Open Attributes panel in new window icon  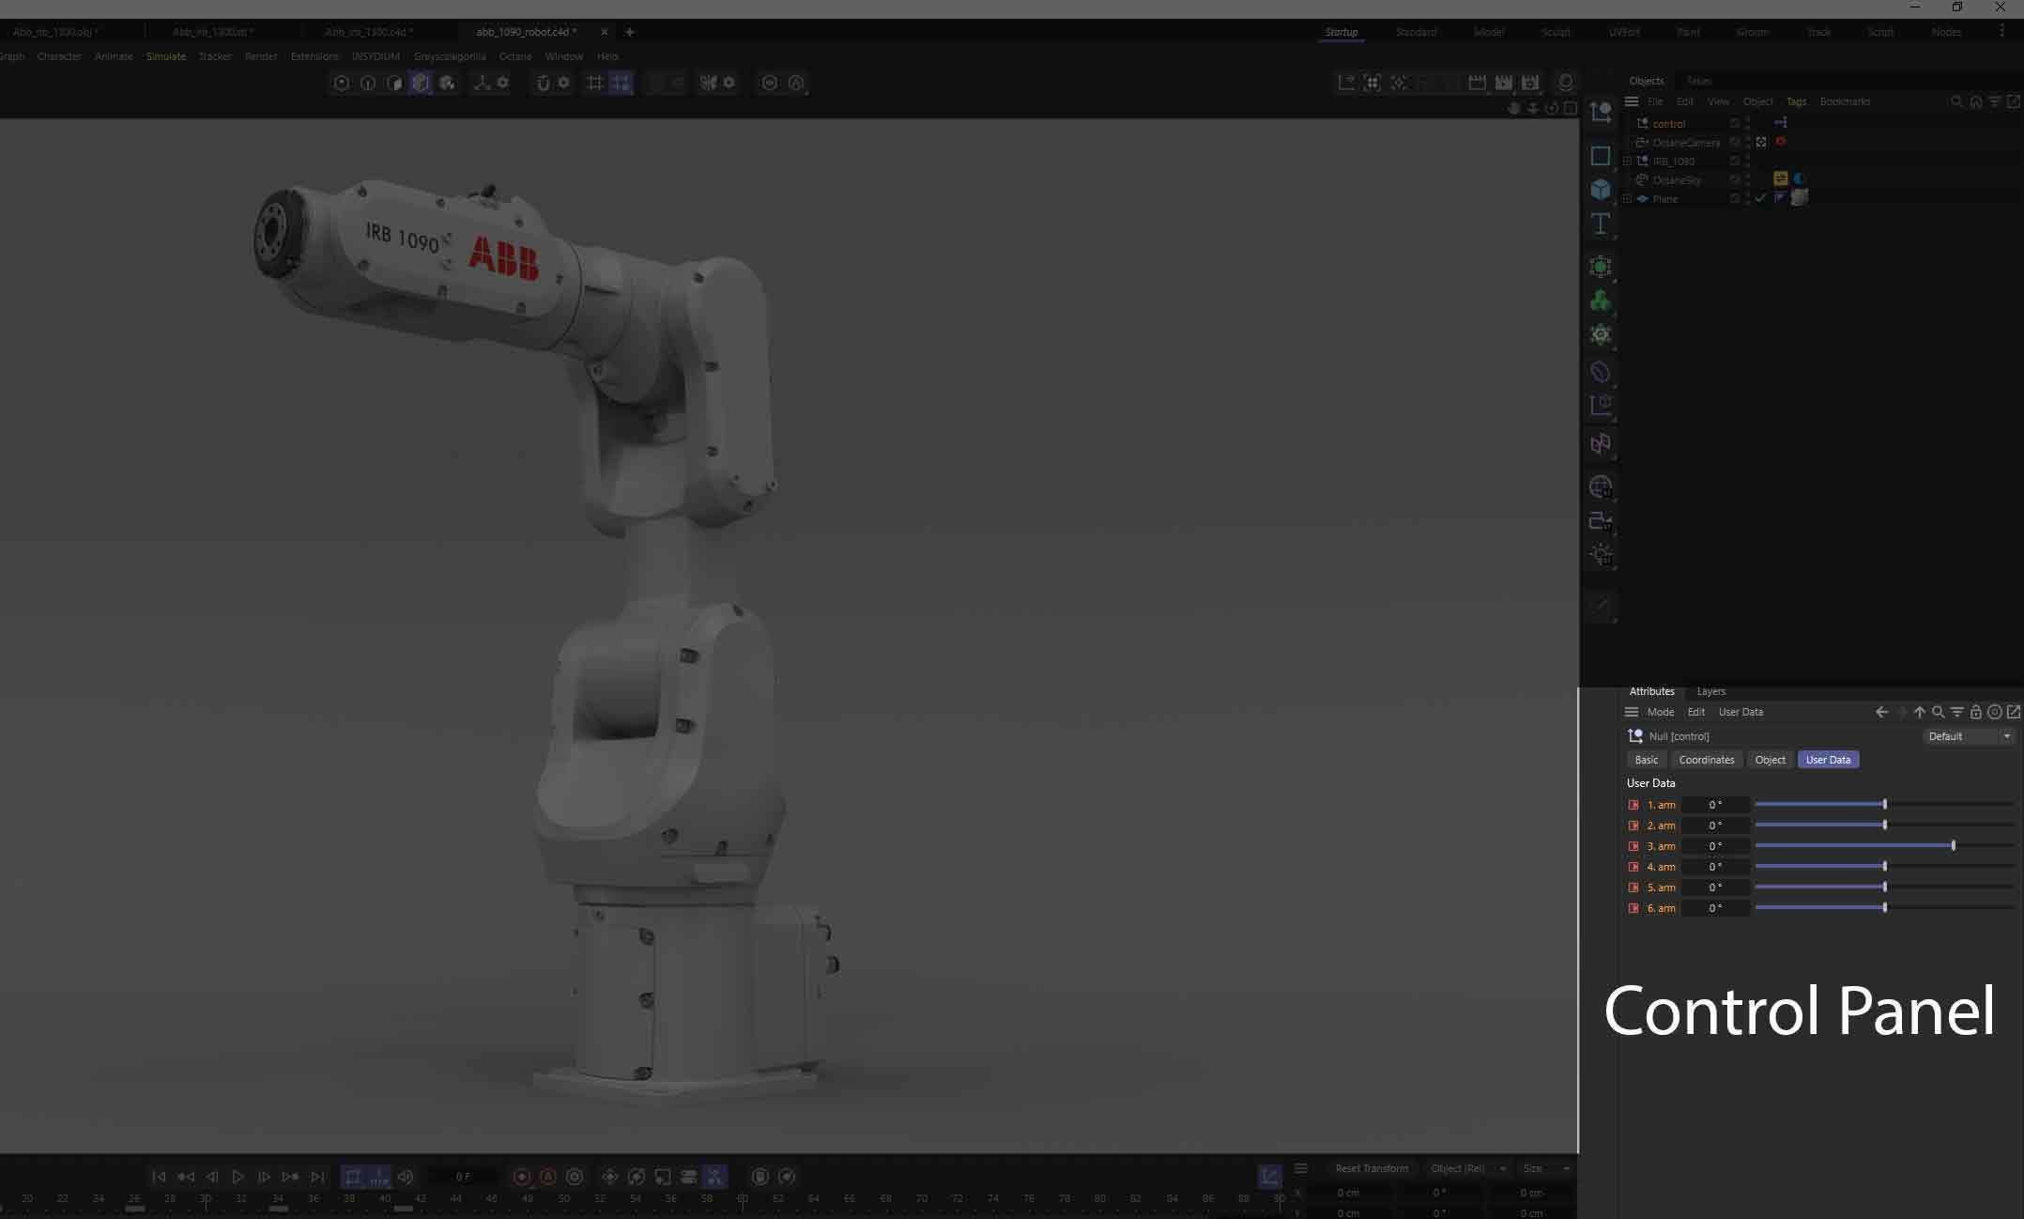(x=2014, y=712)
